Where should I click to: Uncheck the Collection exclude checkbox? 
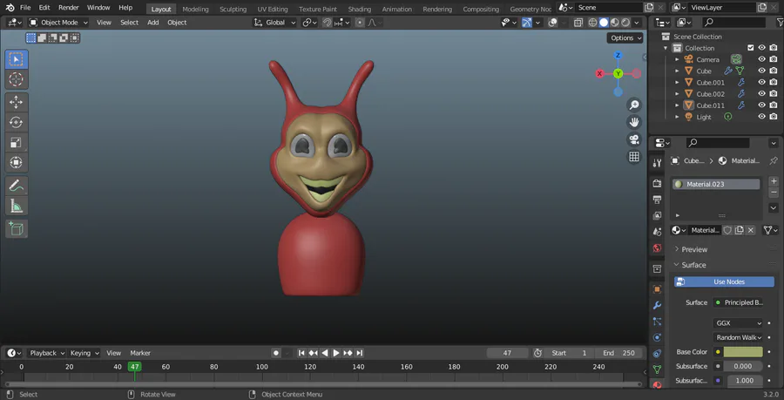click(750, 48)
